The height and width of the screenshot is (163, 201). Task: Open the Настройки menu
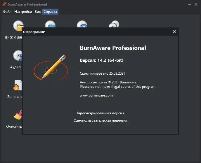[x=23, y=12]
